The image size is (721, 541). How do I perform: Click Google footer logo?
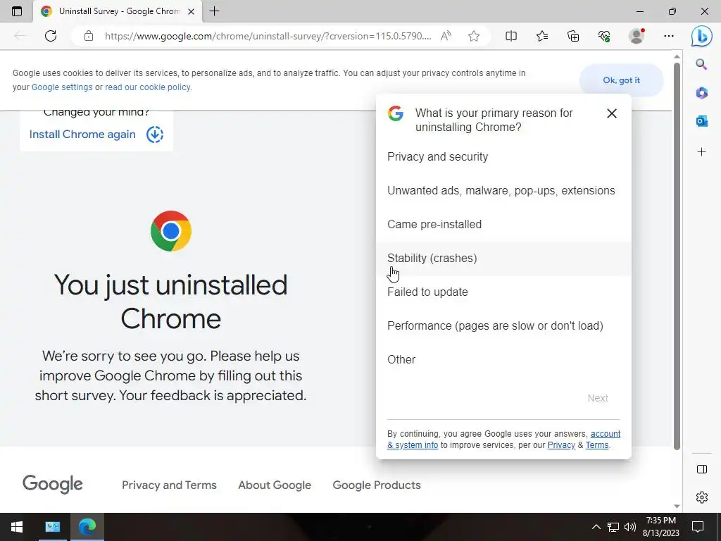click(x=52, y=484)
